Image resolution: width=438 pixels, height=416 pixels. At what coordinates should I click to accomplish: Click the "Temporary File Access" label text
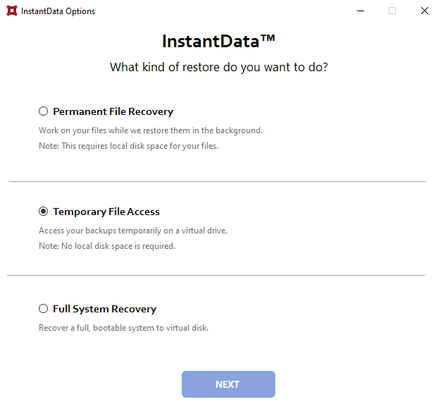(x=106, y=212)
